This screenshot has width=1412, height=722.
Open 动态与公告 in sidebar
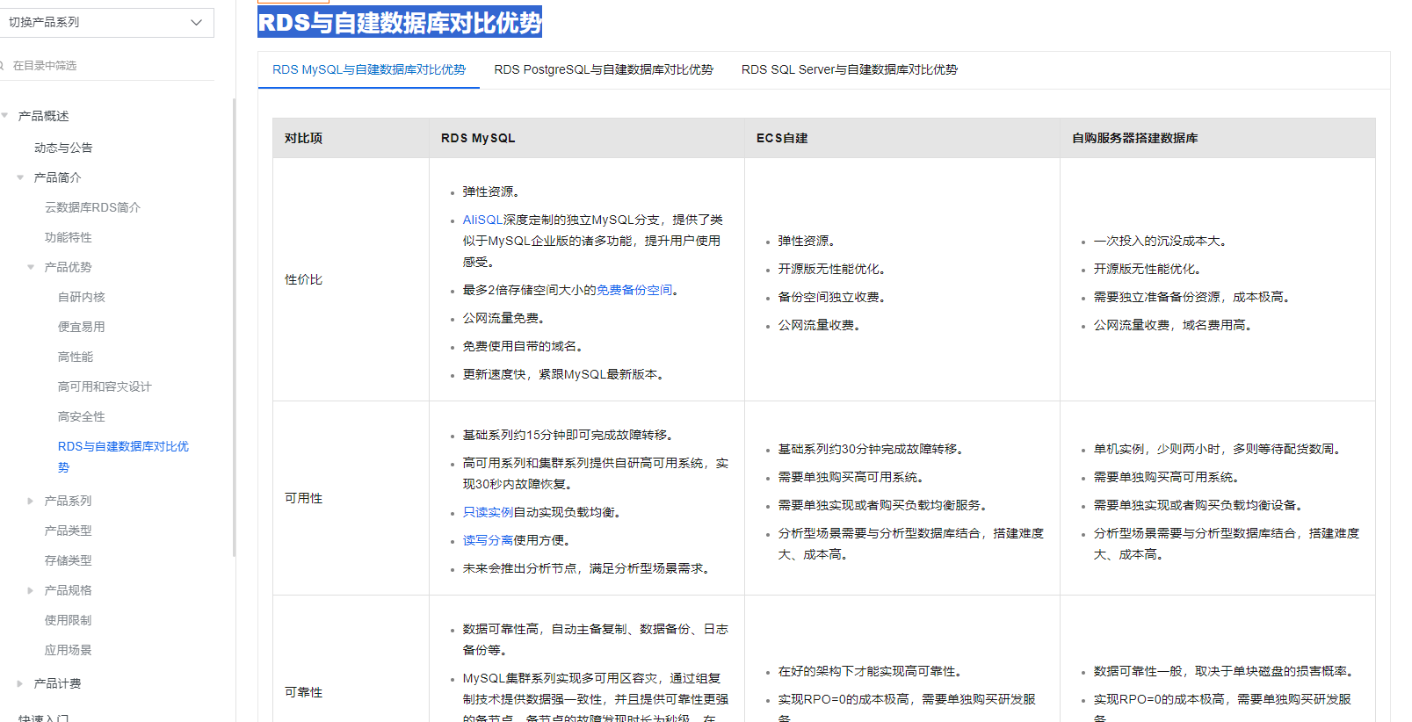63,148
